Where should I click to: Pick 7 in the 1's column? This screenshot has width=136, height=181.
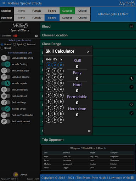61,107
